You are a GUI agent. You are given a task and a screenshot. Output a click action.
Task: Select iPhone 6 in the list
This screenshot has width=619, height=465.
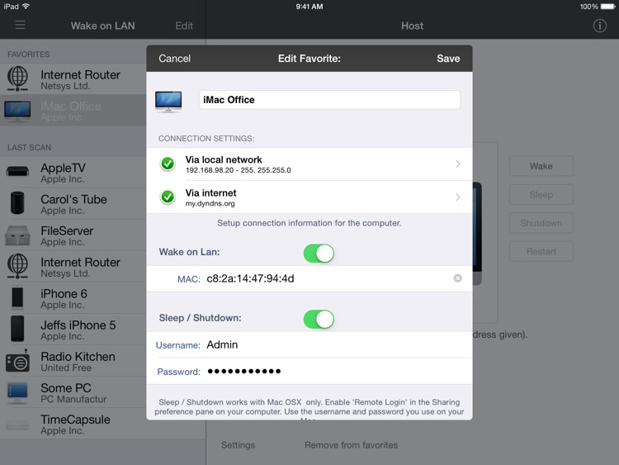pyautogui.click(x=73, y=298)
